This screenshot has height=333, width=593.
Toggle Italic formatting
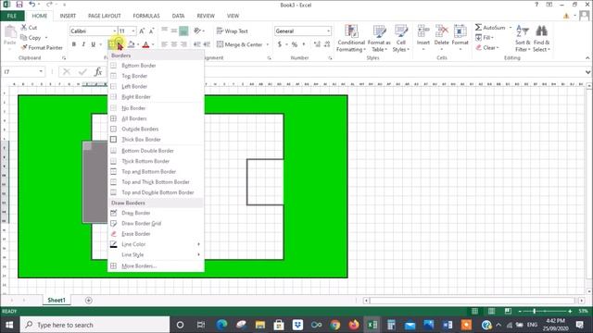(83, 44)
